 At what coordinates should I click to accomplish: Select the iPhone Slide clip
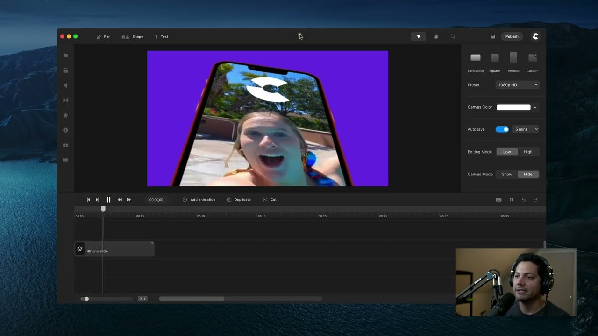tap(114, 249)
